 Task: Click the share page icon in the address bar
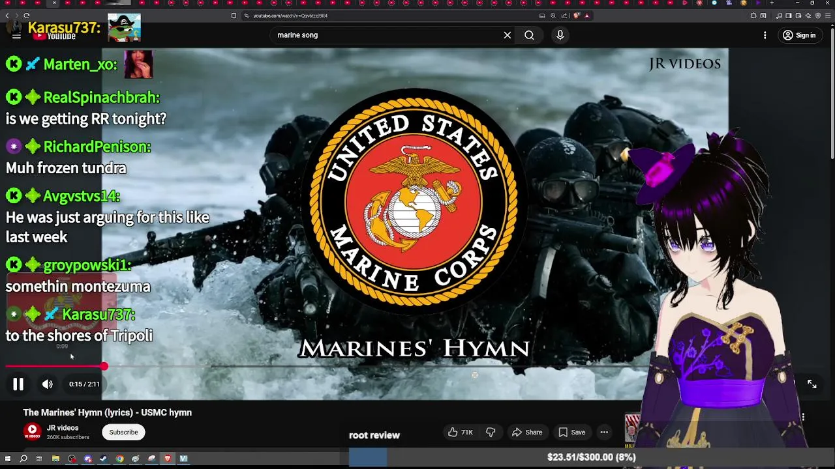(x=564, y=16)
